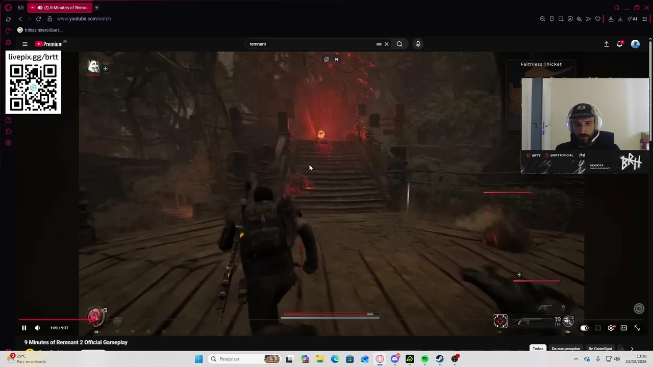Pause the YouTube video
Image resolution: width=653 pixels, height=367 pixels.
pyautogui.click(x=24, y=328)
